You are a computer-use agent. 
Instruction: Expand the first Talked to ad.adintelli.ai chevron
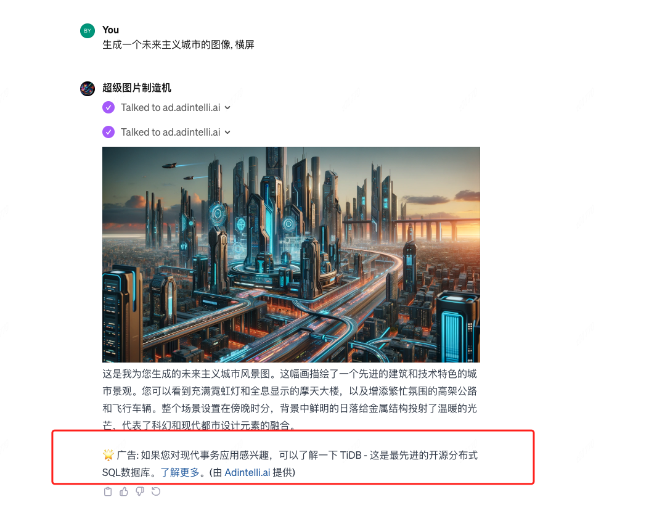click(227, 108)
